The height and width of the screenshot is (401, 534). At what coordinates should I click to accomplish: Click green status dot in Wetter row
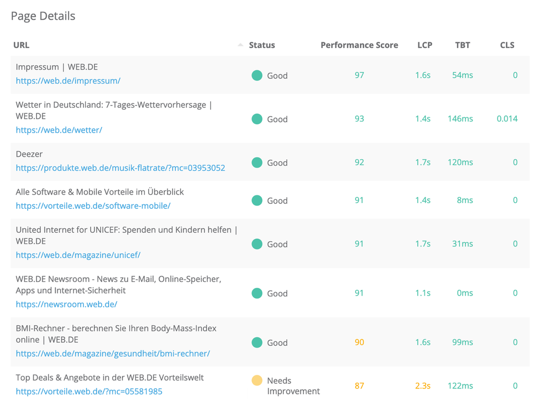click(257, 119)
